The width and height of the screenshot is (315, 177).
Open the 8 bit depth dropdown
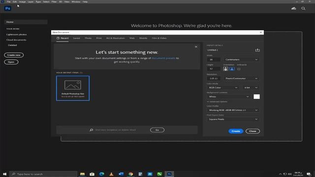(251, 88)
